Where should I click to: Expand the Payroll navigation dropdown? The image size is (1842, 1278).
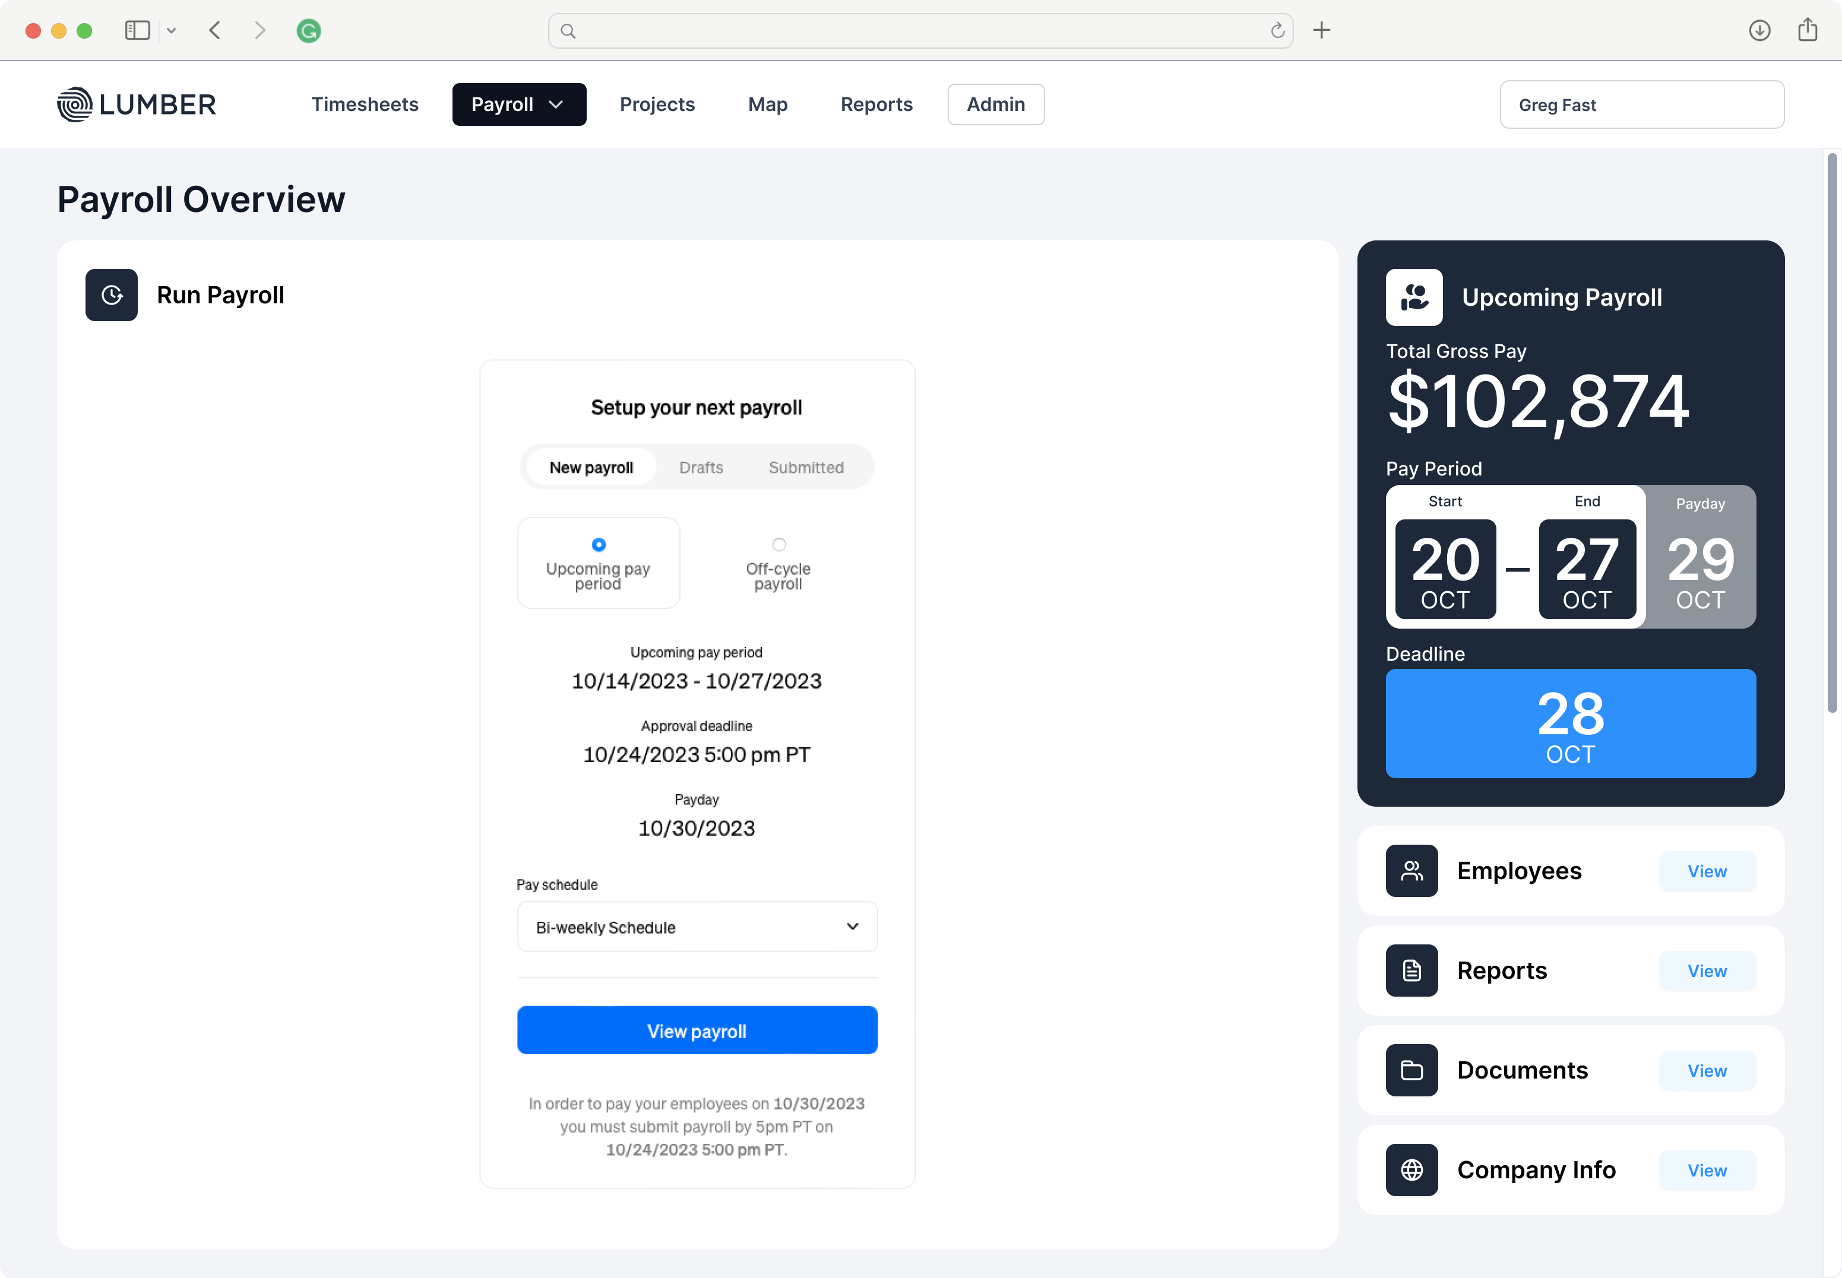519,104
